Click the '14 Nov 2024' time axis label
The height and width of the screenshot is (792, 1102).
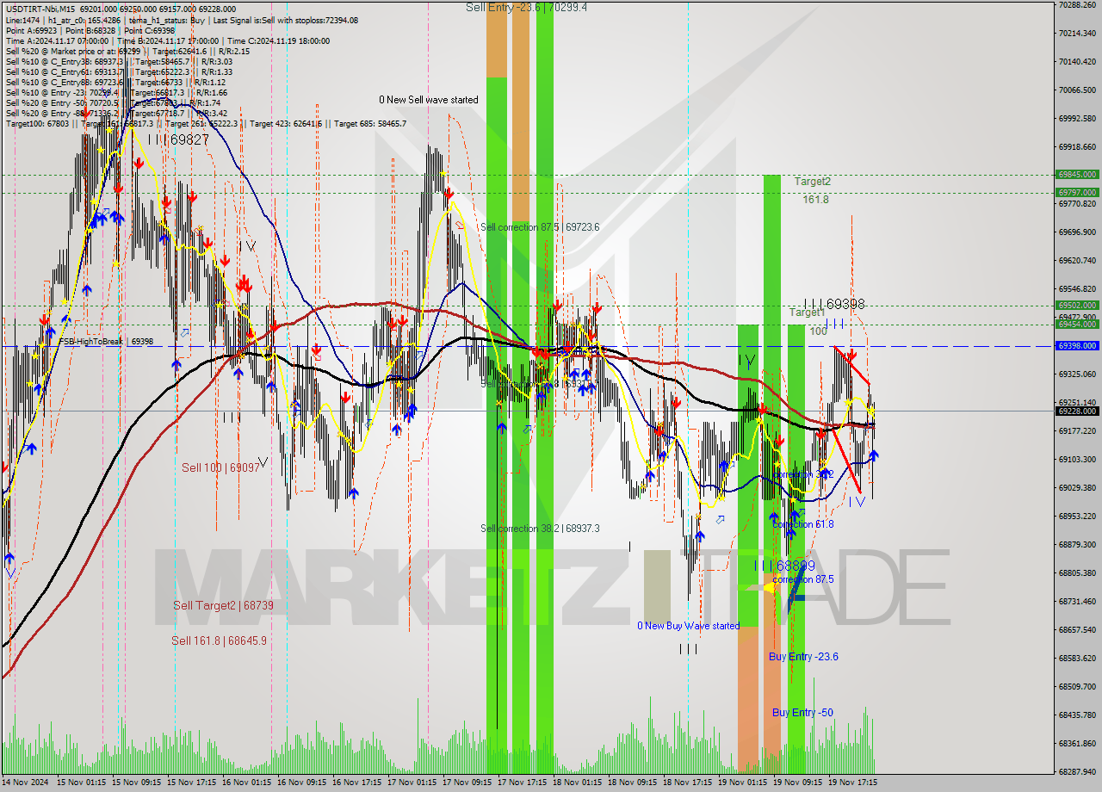pos(27,783)
